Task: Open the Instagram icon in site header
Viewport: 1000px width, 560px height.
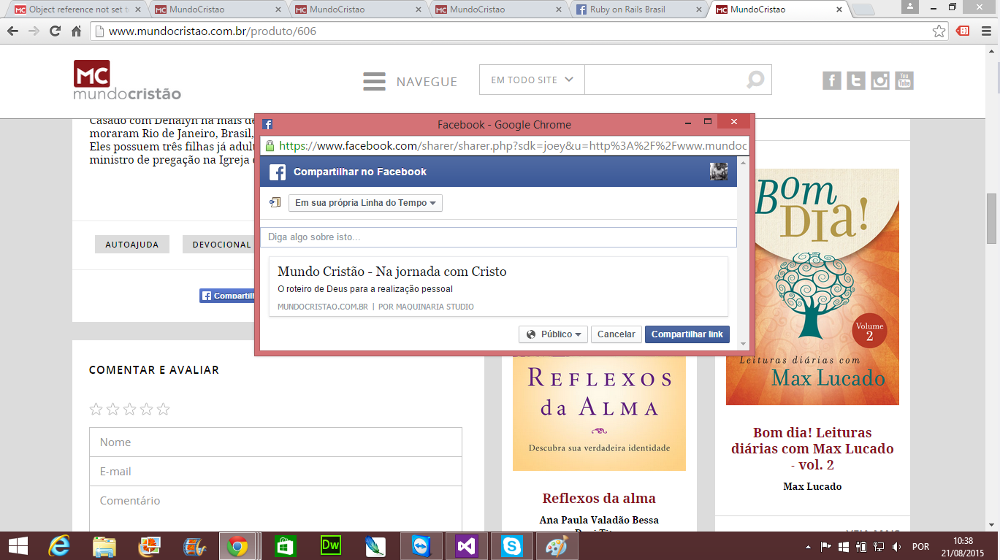Action: point(880,80)
